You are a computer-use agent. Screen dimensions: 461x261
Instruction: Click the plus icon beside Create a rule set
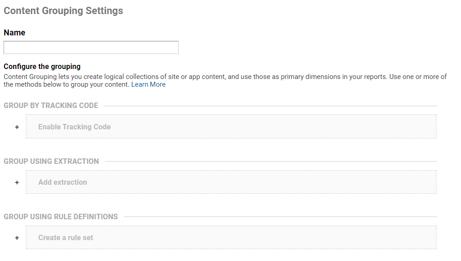tap(17, 238)
